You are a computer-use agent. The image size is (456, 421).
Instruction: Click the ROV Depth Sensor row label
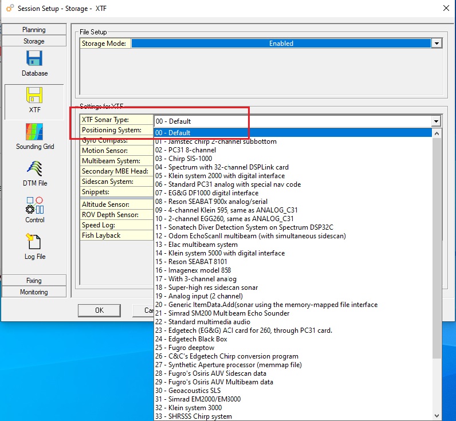[116, 215]
